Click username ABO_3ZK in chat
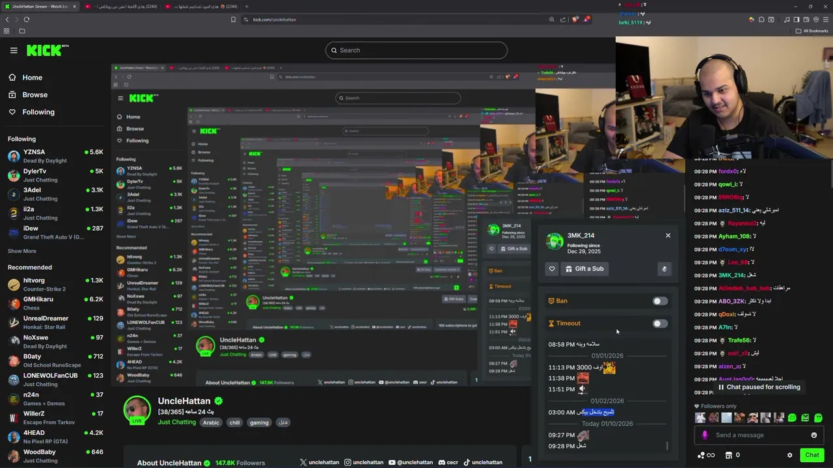Viewport: 833px width, 468px height. [x=731, y=301]
